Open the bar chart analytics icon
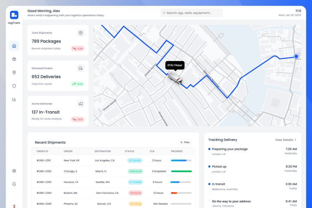This screenshot has height=208, width=312. point(14,99)
